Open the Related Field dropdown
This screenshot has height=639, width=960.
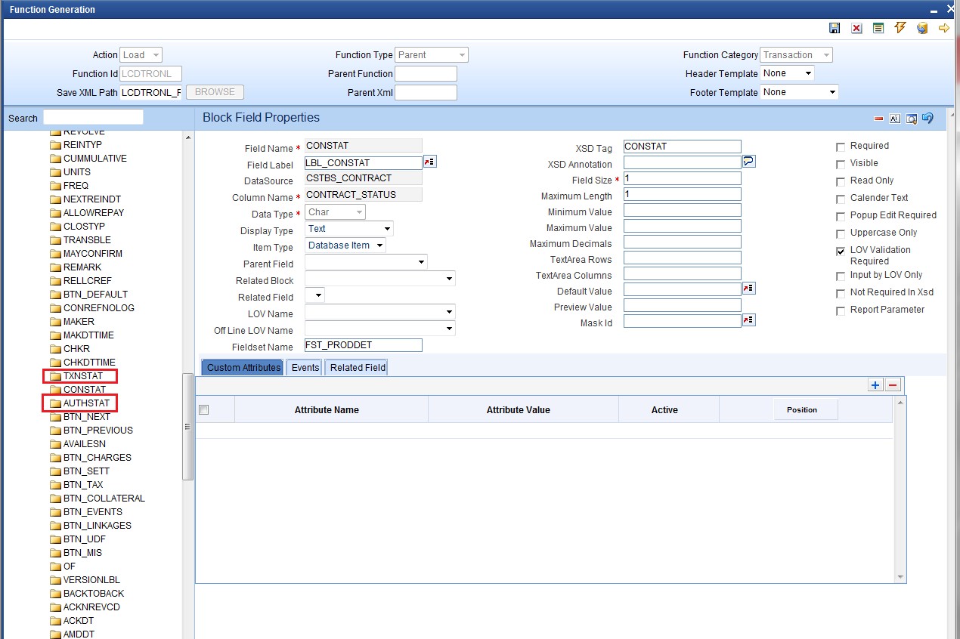[x=314, y=295]
